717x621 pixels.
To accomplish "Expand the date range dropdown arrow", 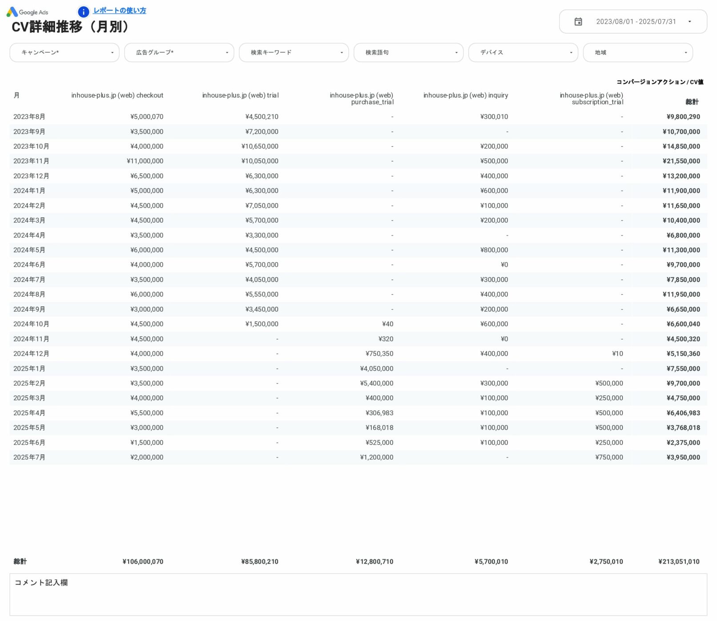I will [x=689, y=22].
